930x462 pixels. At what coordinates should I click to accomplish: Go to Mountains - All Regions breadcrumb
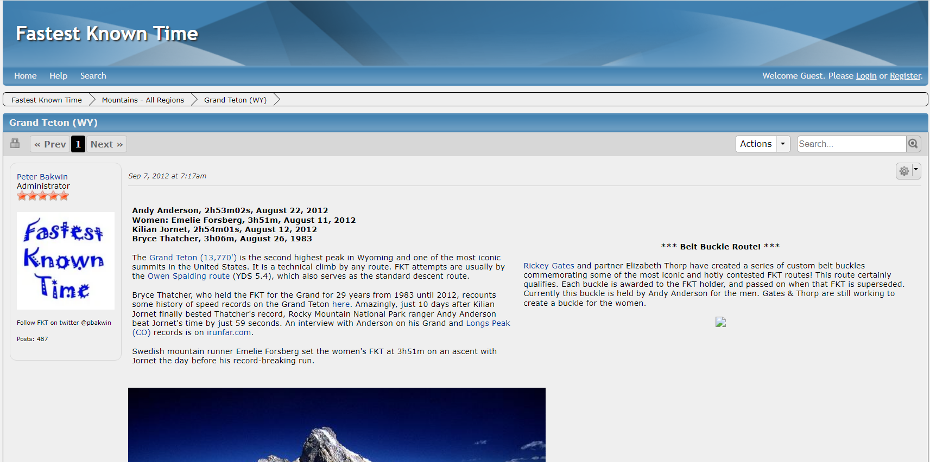[x=143, y=100]
